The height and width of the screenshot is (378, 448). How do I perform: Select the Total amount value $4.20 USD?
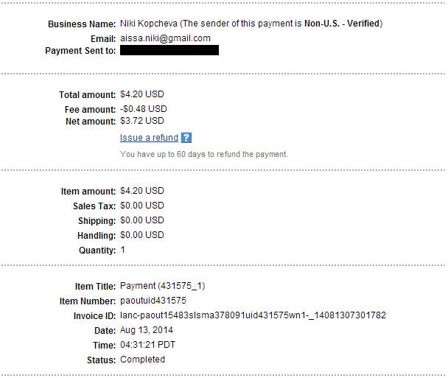coord(142,94)
